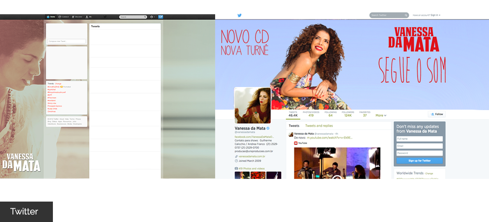Click the Privacy footer link
The height and width of the screenshot is (222, 489).
[78, 119]
